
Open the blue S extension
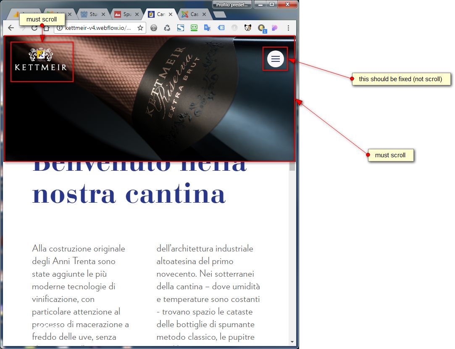point(181,28)
